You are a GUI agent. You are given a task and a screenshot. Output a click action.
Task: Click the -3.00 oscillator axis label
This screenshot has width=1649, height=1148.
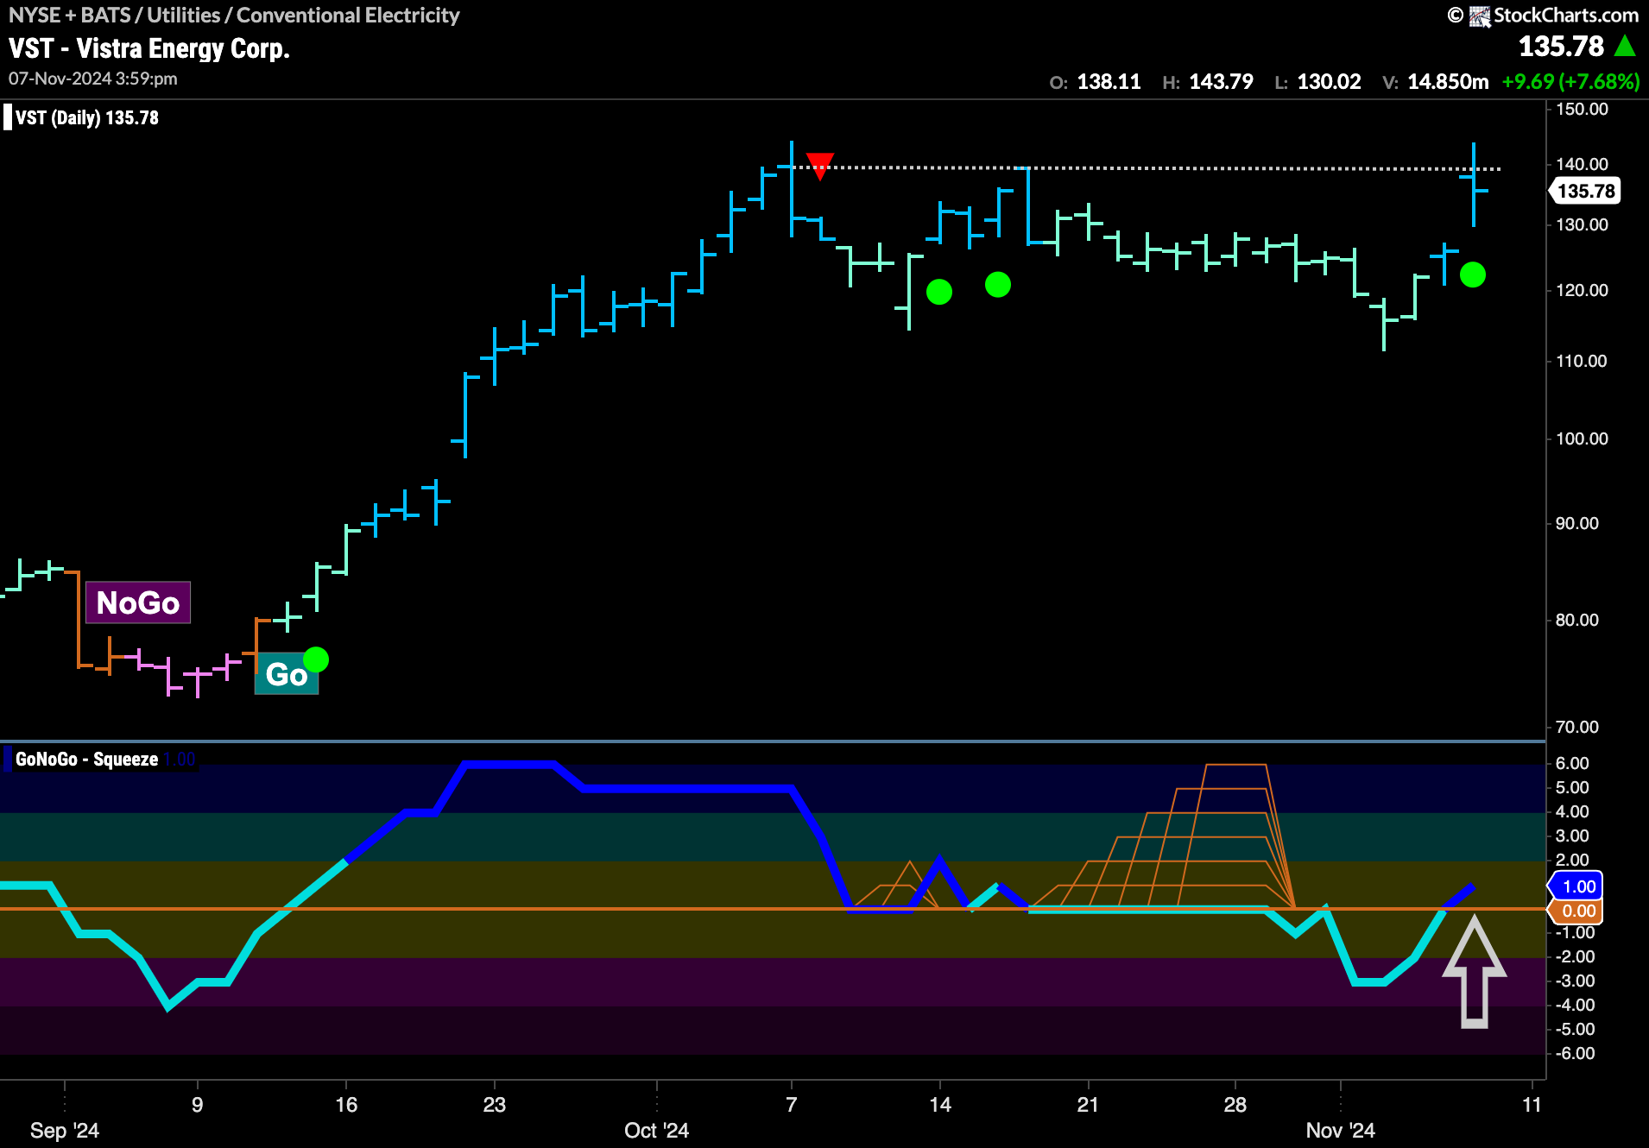click(x=1575, y=981)
